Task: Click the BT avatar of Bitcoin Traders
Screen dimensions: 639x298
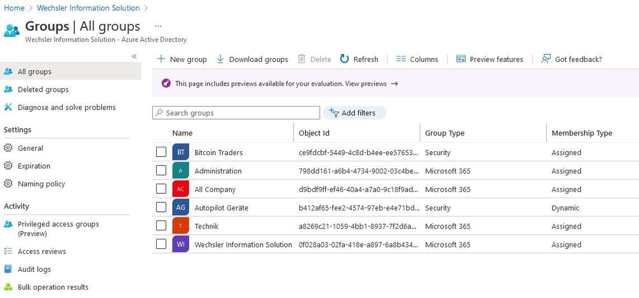Action: click(x=180, y=153)
